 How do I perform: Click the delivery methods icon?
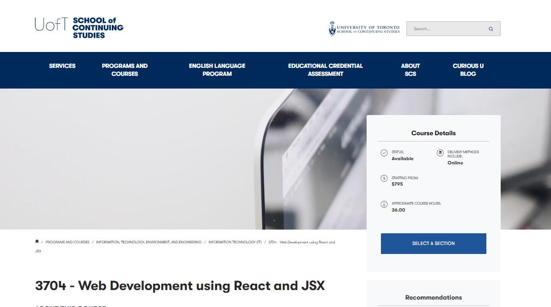point(440,153)
